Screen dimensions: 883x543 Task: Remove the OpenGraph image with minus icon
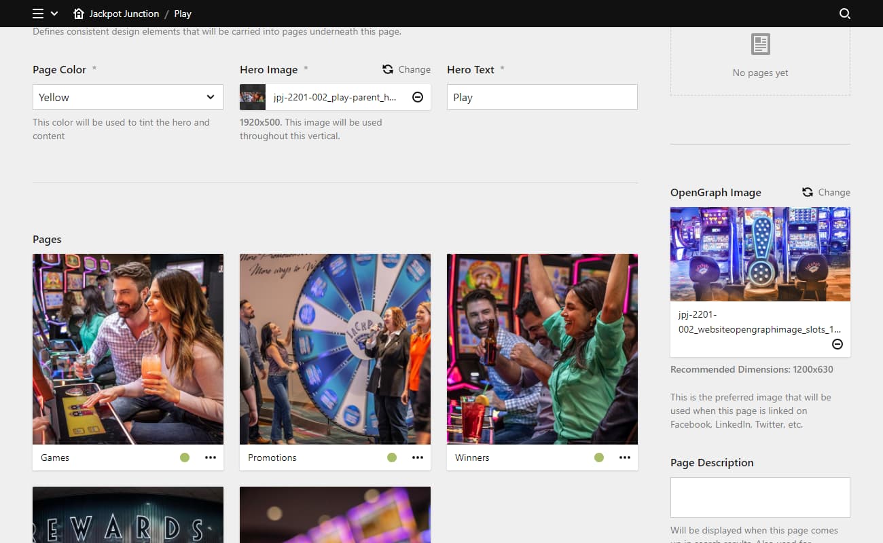[x=837, y=344]
